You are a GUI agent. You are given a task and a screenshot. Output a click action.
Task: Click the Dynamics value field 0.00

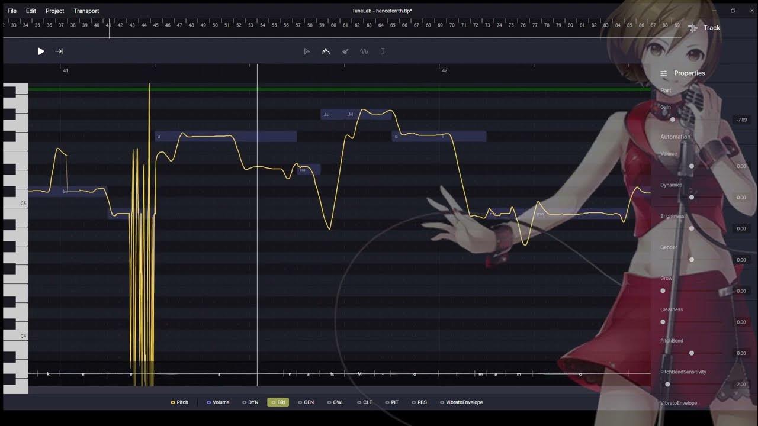pyautogui.click(x=741, y=198)
